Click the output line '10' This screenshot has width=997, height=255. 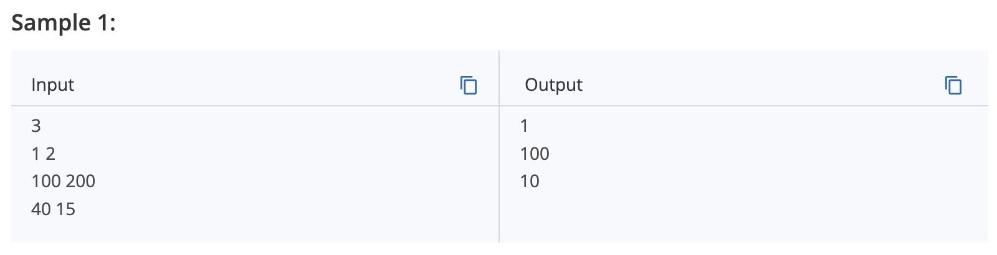click(x=530, y=181)
